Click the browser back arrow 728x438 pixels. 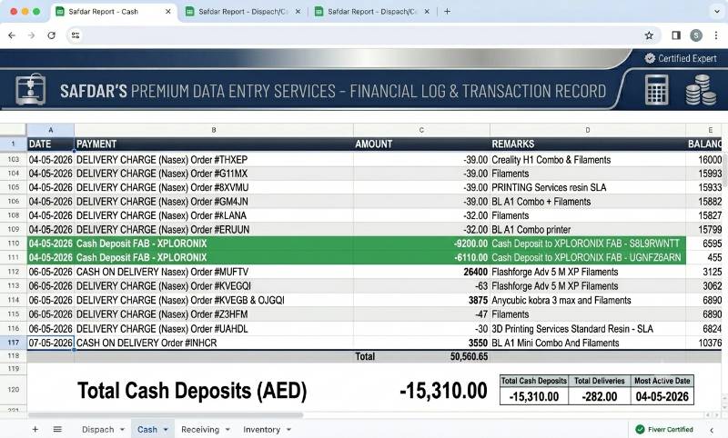click(12, 35)
